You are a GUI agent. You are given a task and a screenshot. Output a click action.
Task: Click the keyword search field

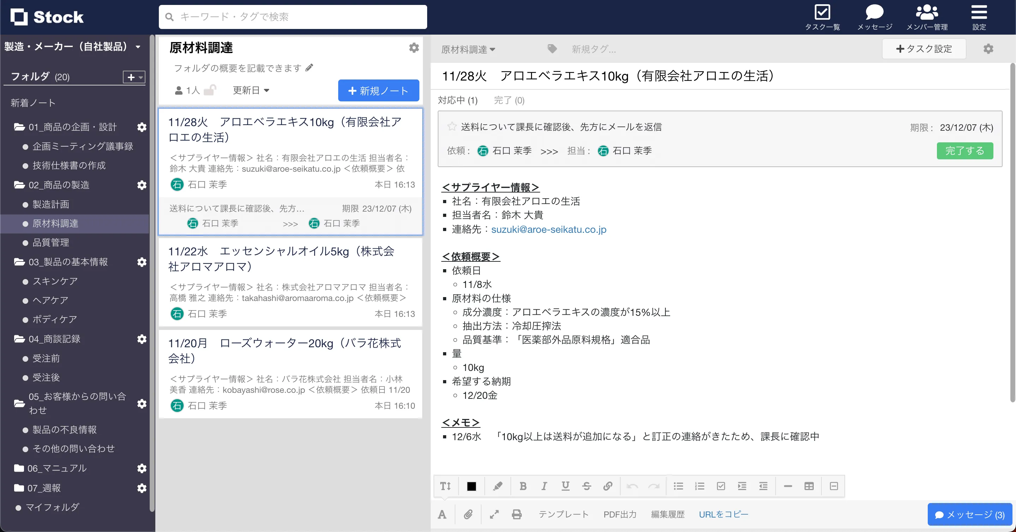click(x=293, y=17)
